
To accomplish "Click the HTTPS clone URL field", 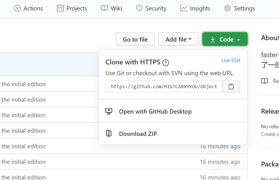I will click(x=164, y=86).
